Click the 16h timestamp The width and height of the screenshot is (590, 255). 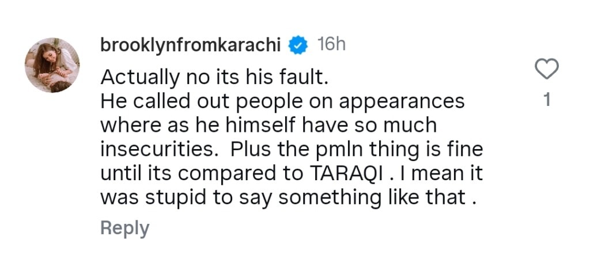tap(331, 45)
